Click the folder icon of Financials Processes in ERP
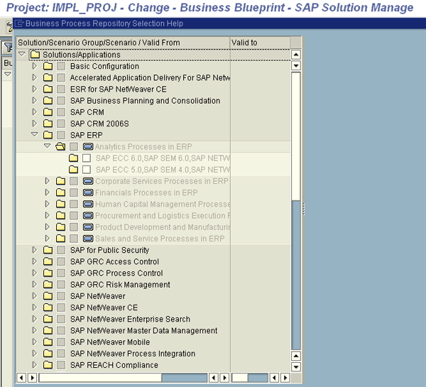 pos(60,192)
